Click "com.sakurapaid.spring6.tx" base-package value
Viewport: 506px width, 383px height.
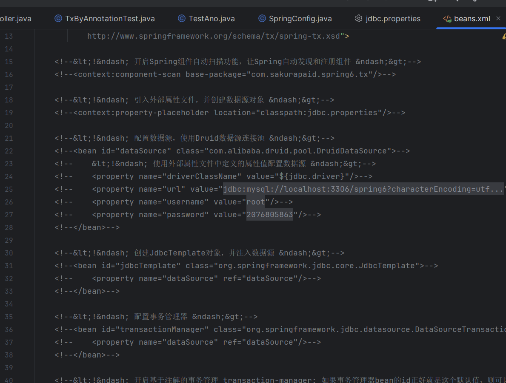tap(309, 74)
